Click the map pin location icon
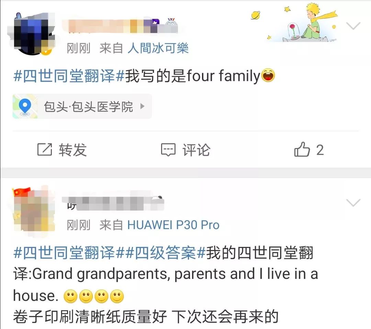Viewport: 371px width, 329px height. pos(25,106)
